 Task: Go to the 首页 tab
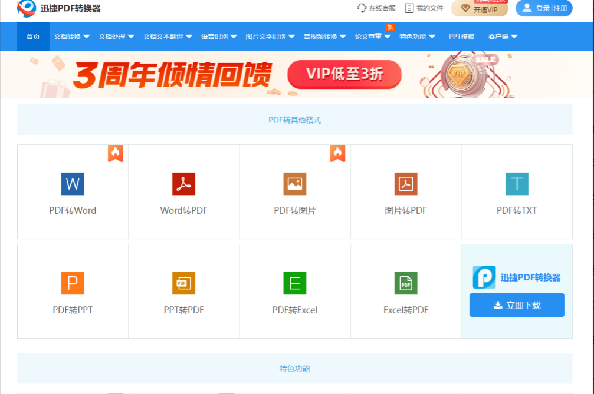pyautogui.click(x=33, y=37)
